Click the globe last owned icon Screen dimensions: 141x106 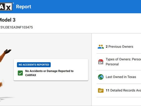(x=101, y=77)
